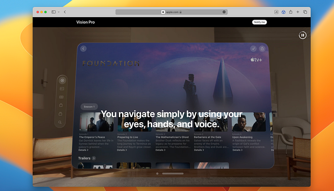Open the Safari share menu
Screen dimensions: 334x191
pos(291,12)
